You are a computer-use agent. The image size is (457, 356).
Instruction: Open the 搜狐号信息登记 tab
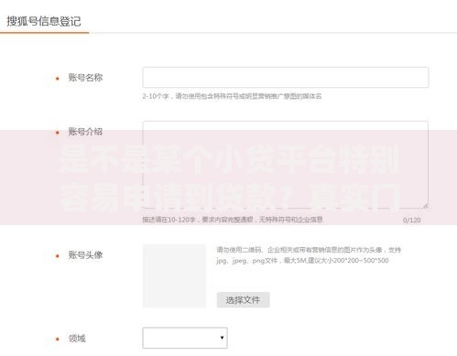click(44, 21)
